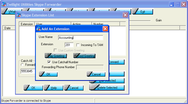The height and width of the screenshot is (104, 188).
Task: Select the Catch All Forward radio button
Action: 22,65
